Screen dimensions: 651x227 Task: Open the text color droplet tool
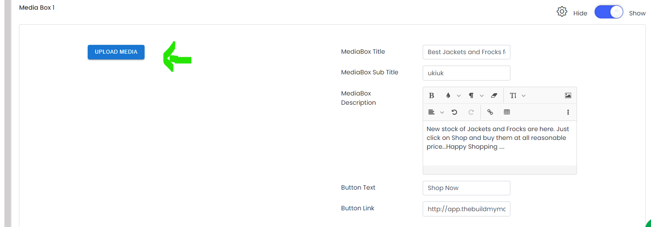click(x=448, y=95)
